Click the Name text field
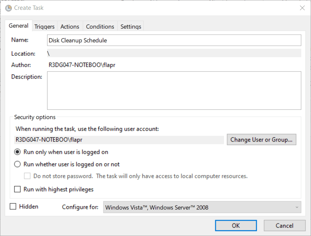311x236 pixels. (x=174, y=40)
